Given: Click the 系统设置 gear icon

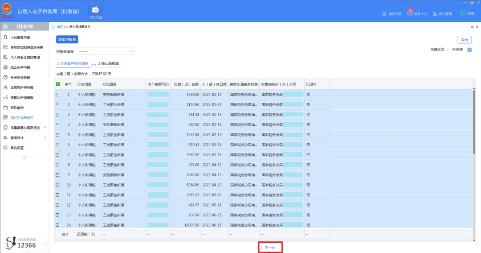Looking at the screenshot, I should (5, 148).
